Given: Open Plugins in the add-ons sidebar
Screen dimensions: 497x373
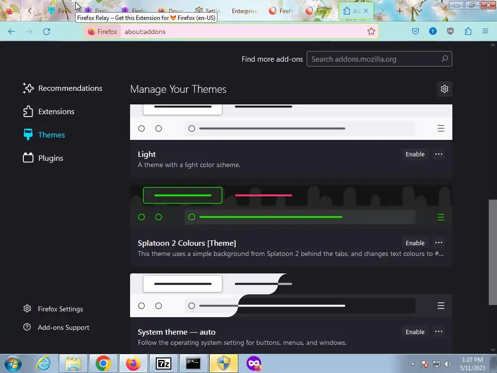Looking at the screenshot, I should coord(43,158).
